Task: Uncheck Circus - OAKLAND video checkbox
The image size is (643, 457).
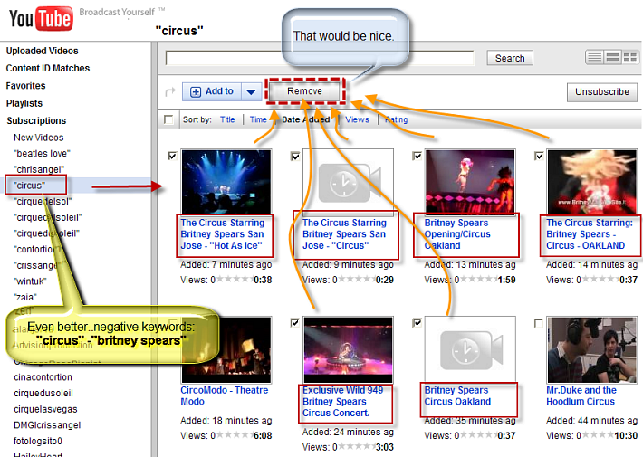Action: (x=539, y=156)
